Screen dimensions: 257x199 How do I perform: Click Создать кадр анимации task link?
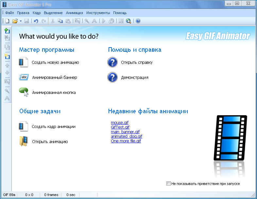[x=54, y=127]
